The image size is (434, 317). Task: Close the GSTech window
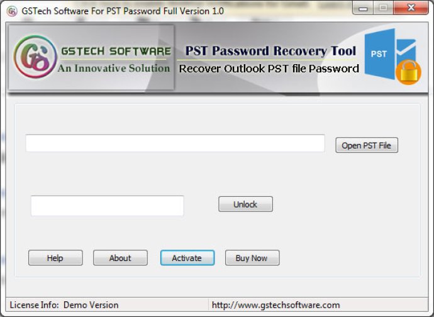[411, 8]
